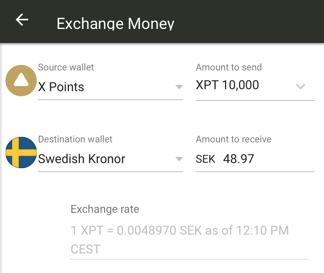Tap the gold X Points triangle icon
This screenshot has width=324, height=273.
pos(21,81)
